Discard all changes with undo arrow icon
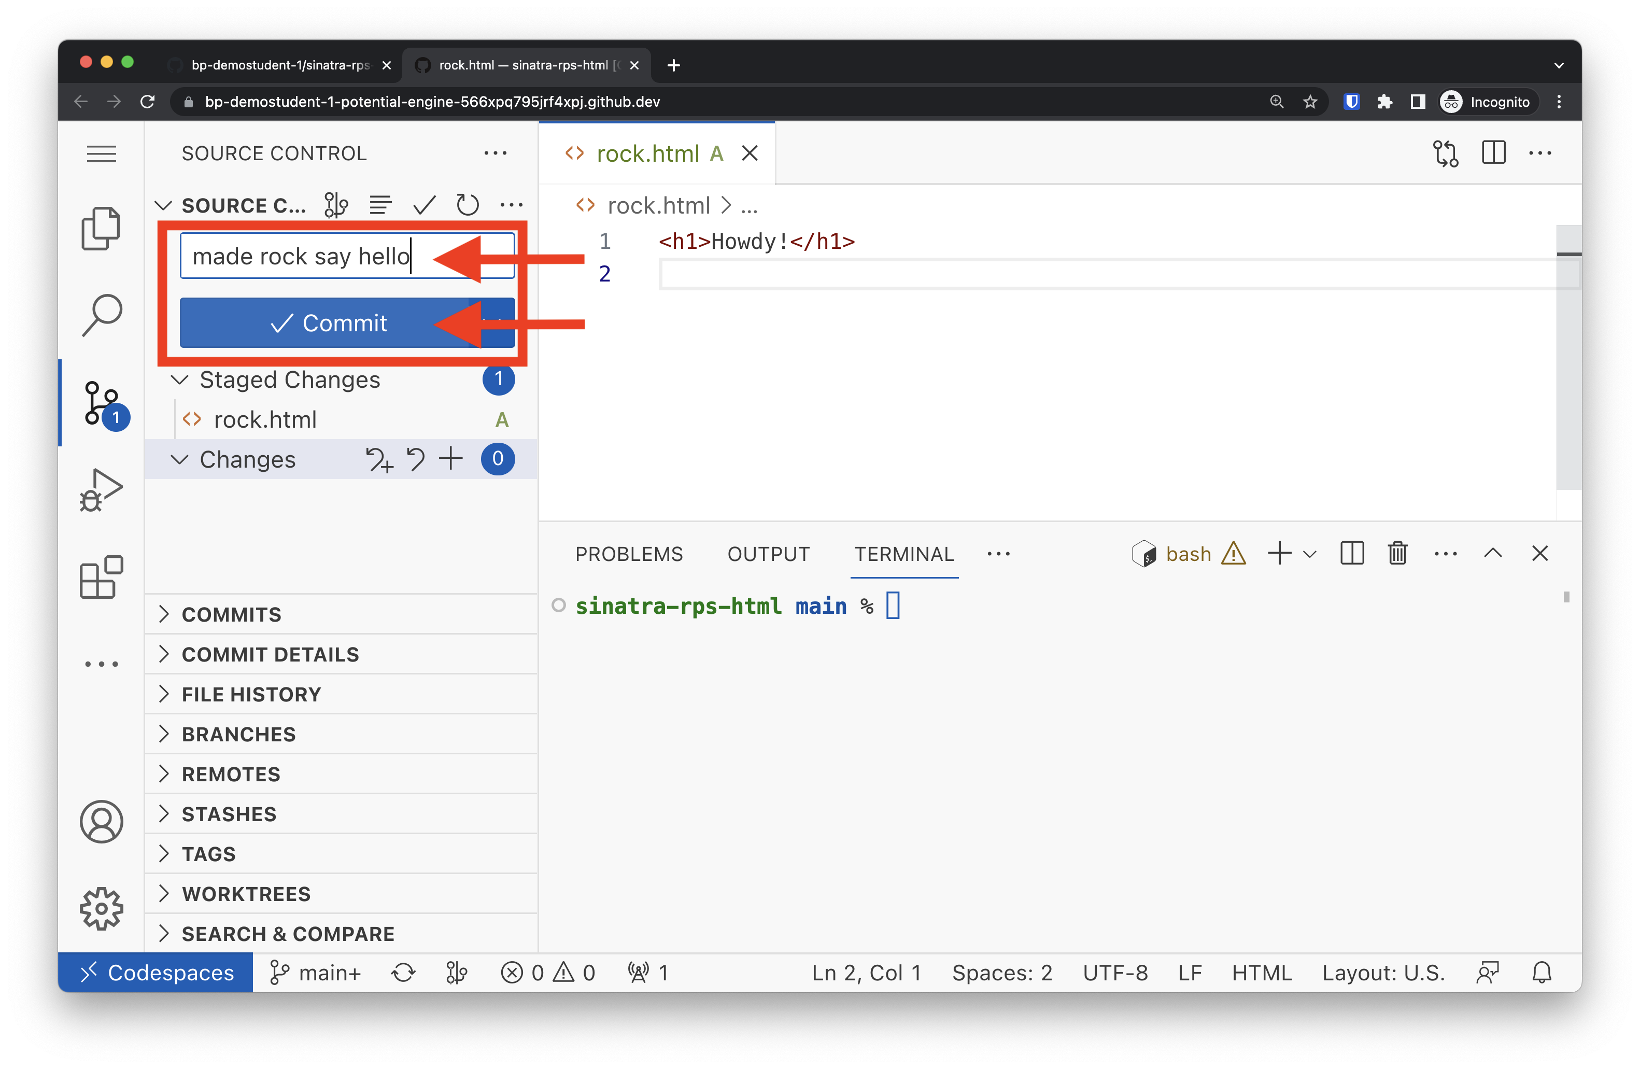Viewport: 1640px width, 1069px height. pos(416,459)
